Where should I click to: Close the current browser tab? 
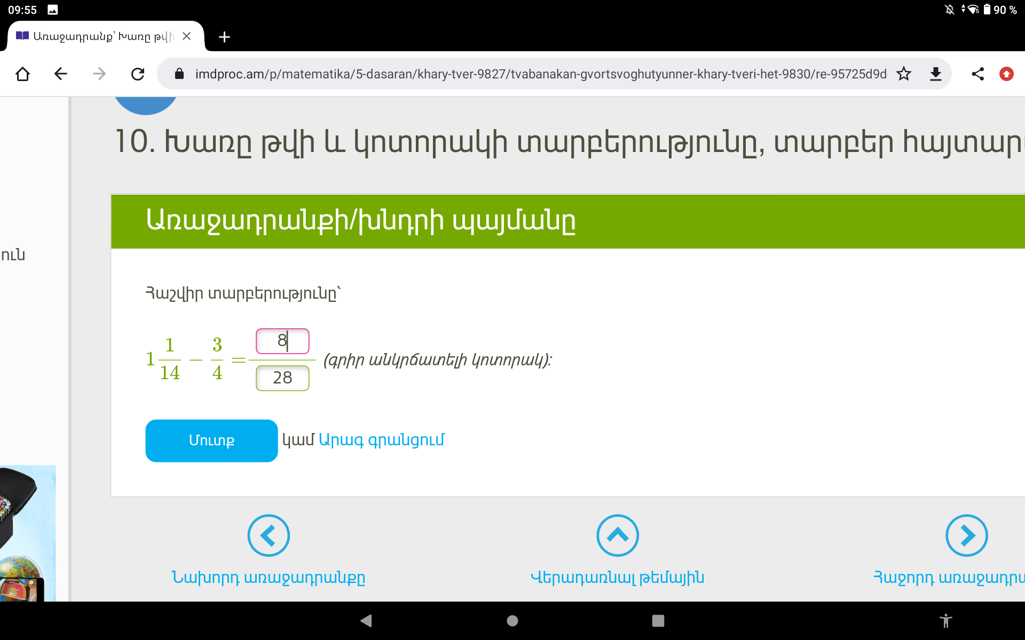point(186,36)
